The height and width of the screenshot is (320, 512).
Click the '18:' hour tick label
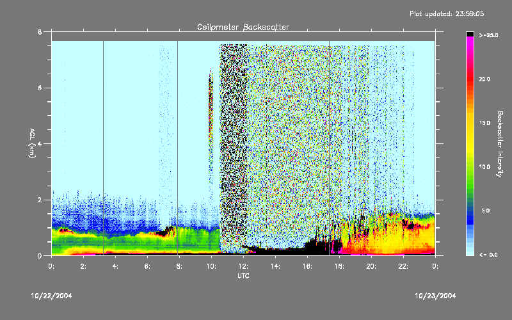(339, 266)
